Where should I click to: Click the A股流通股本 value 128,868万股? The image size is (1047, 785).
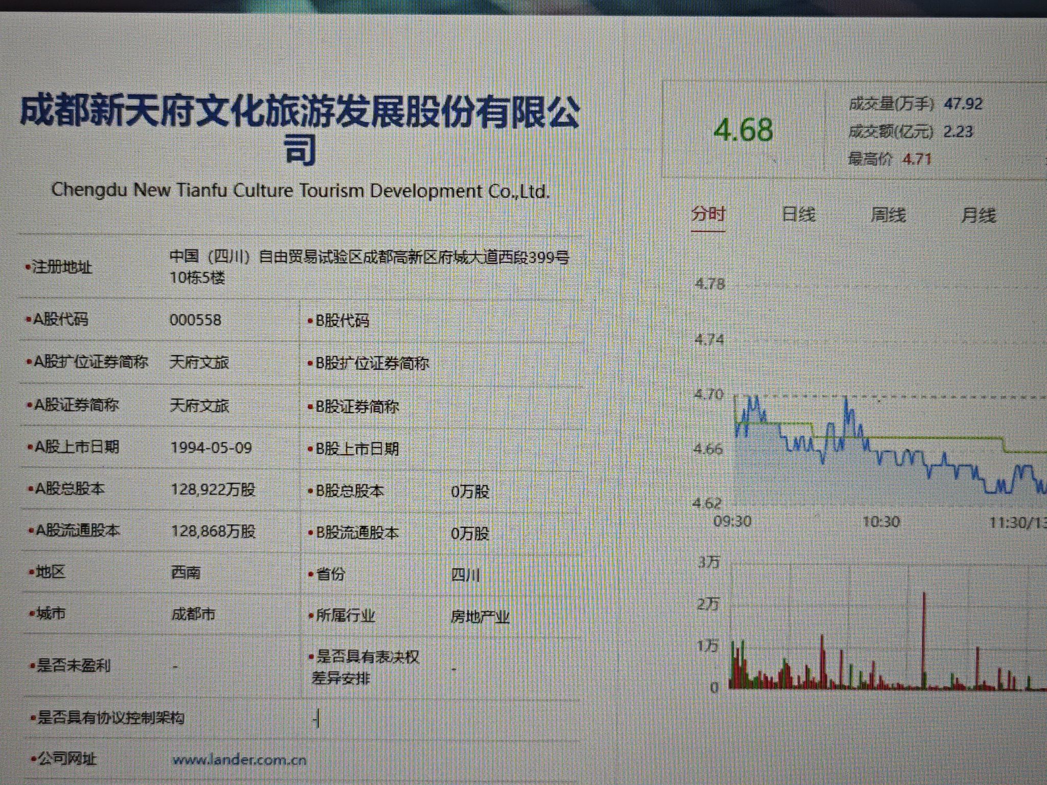[x=213, y=532]
